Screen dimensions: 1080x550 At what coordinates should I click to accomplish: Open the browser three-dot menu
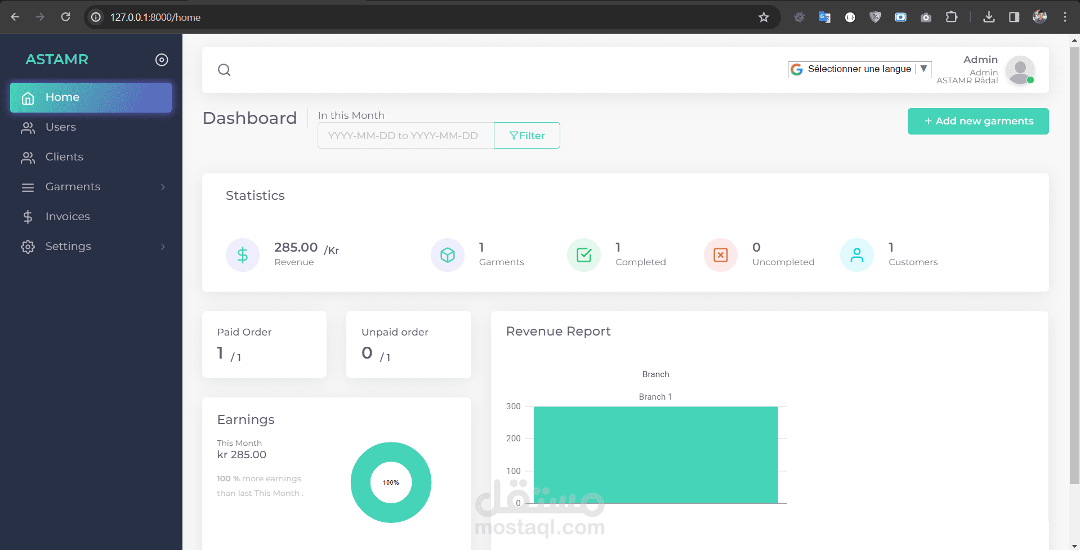pos(1065,17)
